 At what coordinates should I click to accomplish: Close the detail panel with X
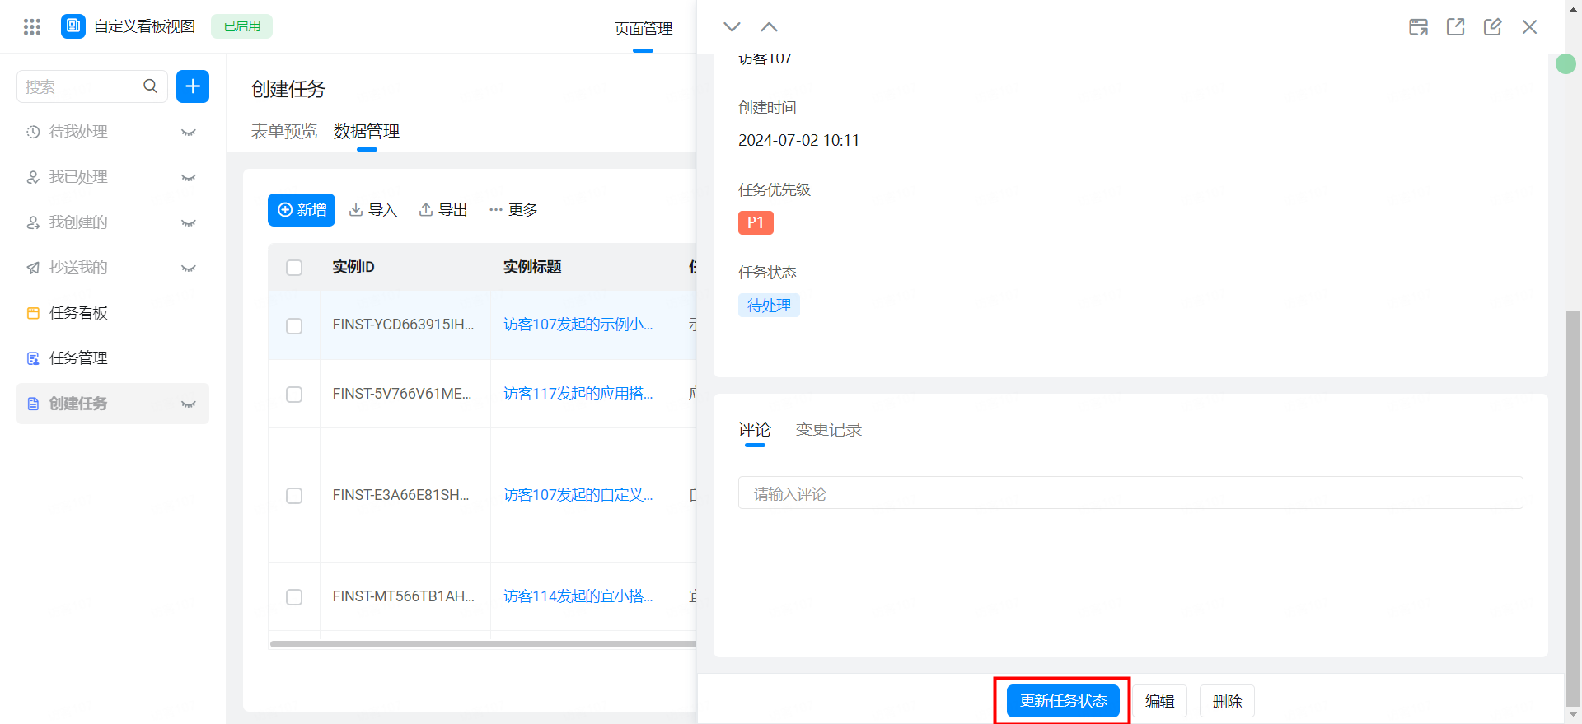[1530, 27]
